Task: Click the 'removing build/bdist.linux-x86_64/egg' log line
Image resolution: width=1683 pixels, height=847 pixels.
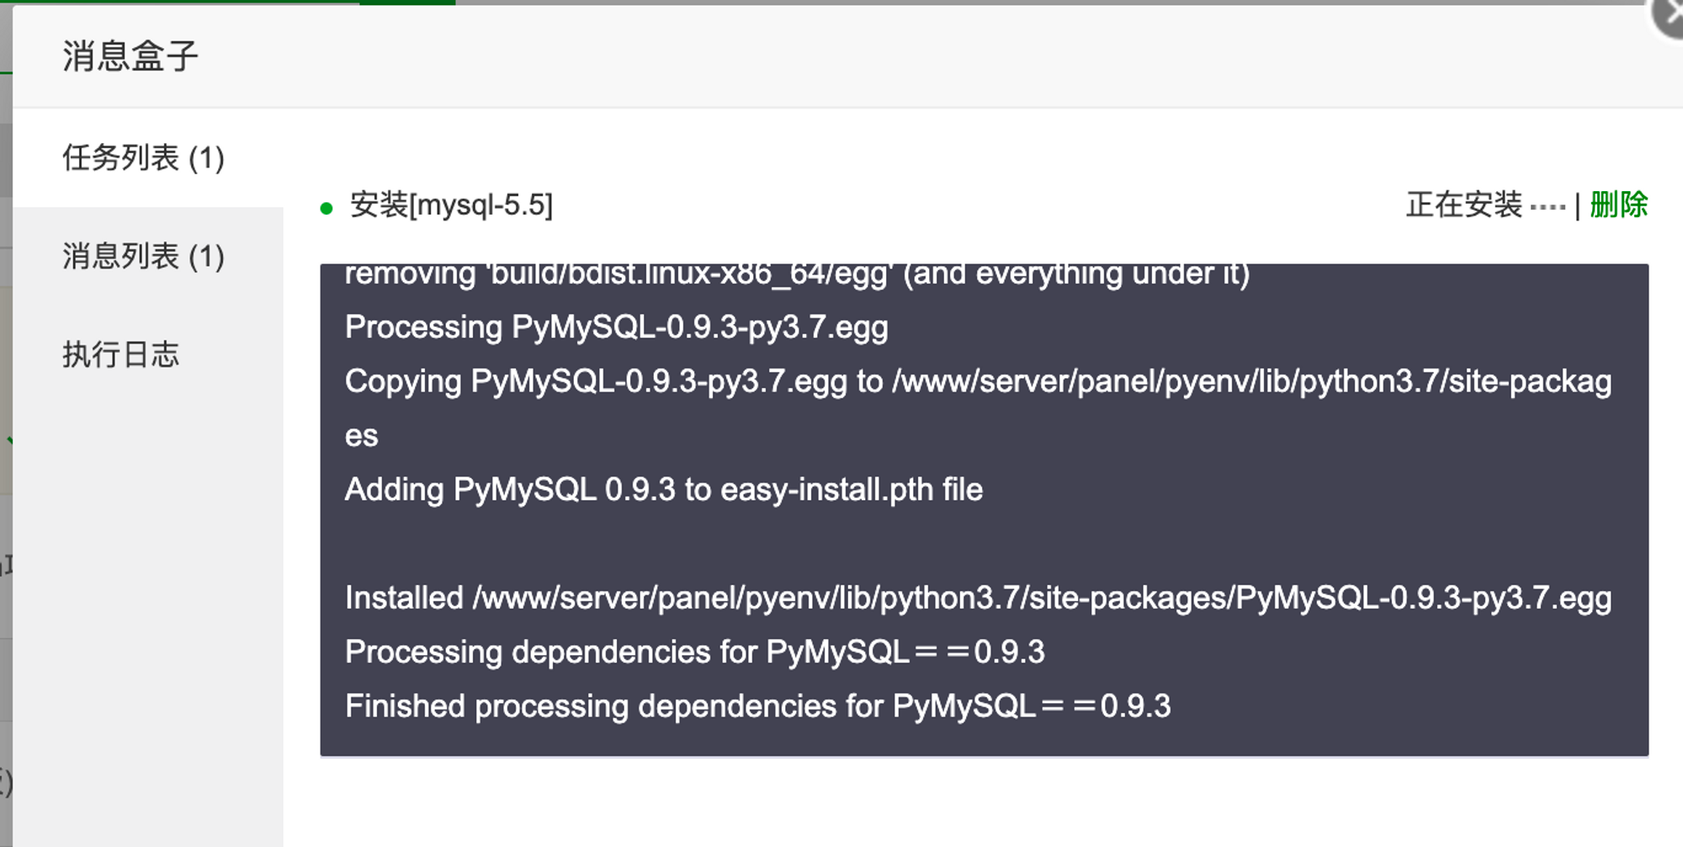Action: pos(797,274)
